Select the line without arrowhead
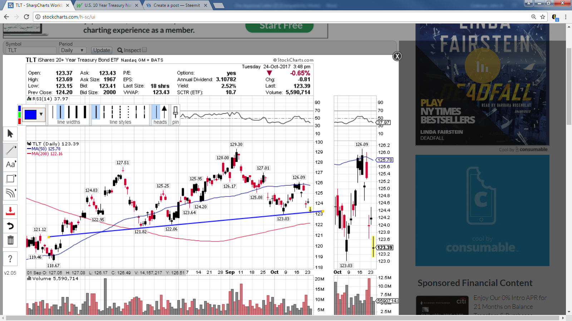The image size is (572, 321). (156, 112)
